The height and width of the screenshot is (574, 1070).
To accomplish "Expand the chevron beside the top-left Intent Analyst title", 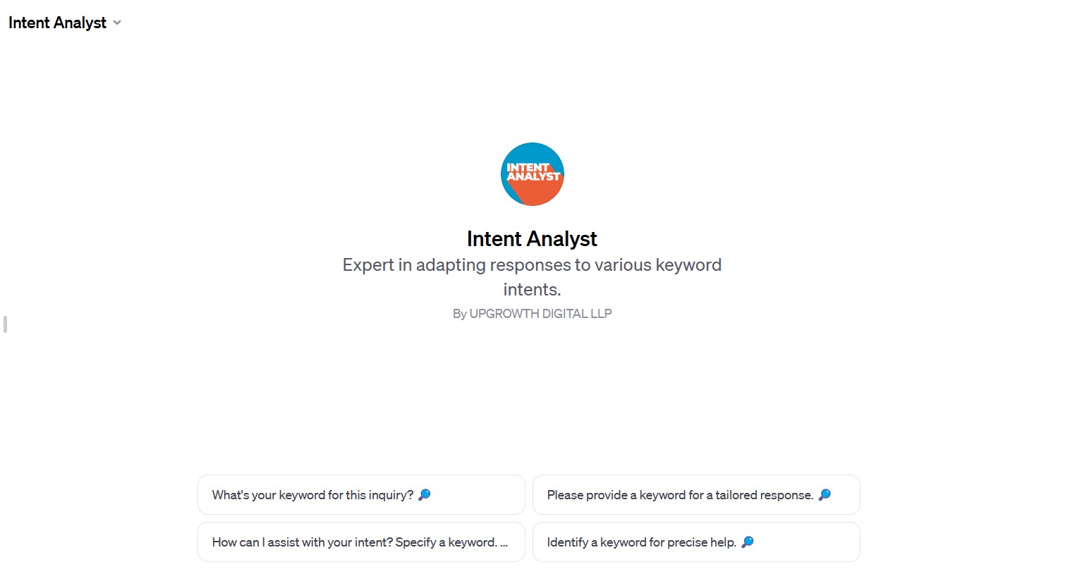I will point(117,23).
